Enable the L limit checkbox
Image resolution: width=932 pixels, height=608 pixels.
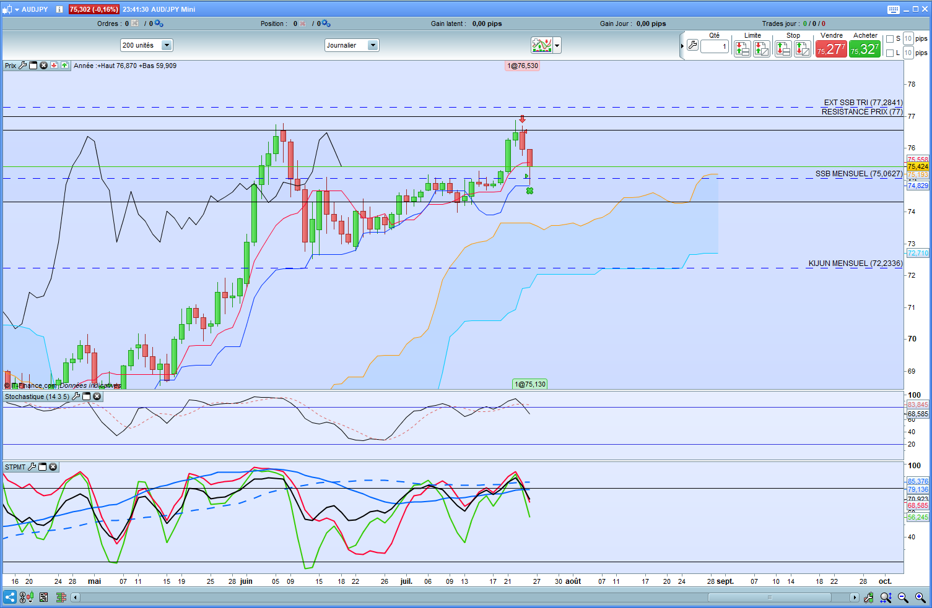tap(890, 53)
